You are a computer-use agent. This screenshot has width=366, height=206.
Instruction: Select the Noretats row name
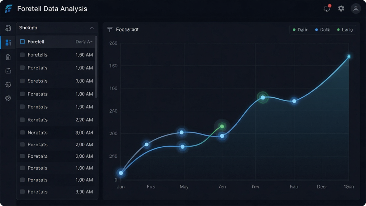38,132
